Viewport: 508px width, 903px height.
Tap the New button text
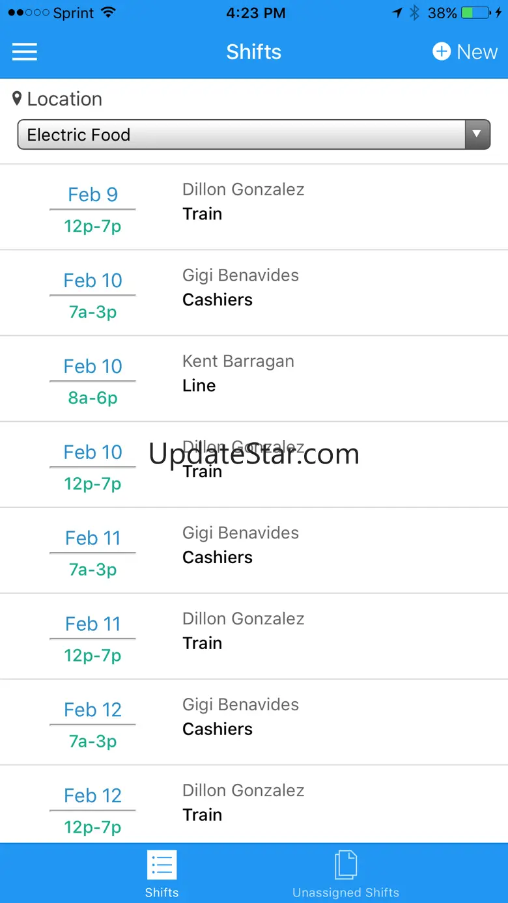tap(477, 52)
